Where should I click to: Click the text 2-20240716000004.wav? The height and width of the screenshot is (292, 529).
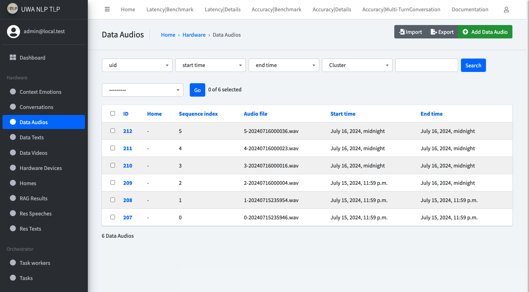tap(271, 183)
